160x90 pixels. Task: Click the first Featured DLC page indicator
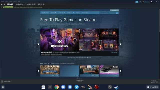tap(78, 78)
